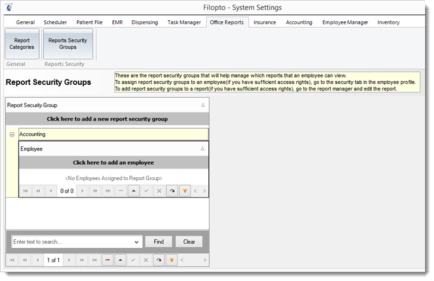Sort by Employee column header
The width and height of the screenshot is (434, 281).
[x=113, y=149]
